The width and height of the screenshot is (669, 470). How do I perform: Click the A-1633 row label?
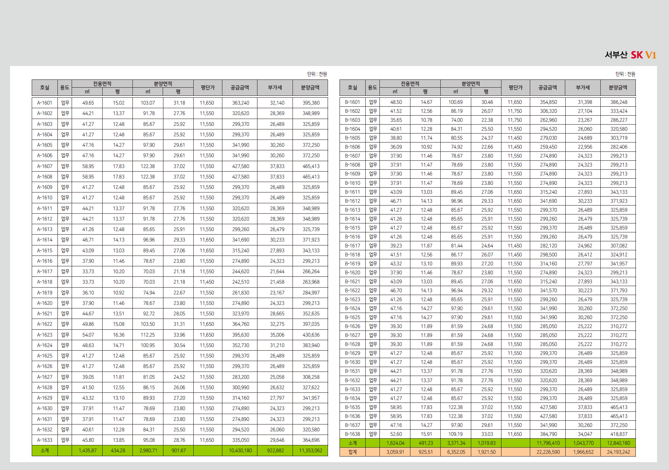pyautogui.click(x=45, y=440)
